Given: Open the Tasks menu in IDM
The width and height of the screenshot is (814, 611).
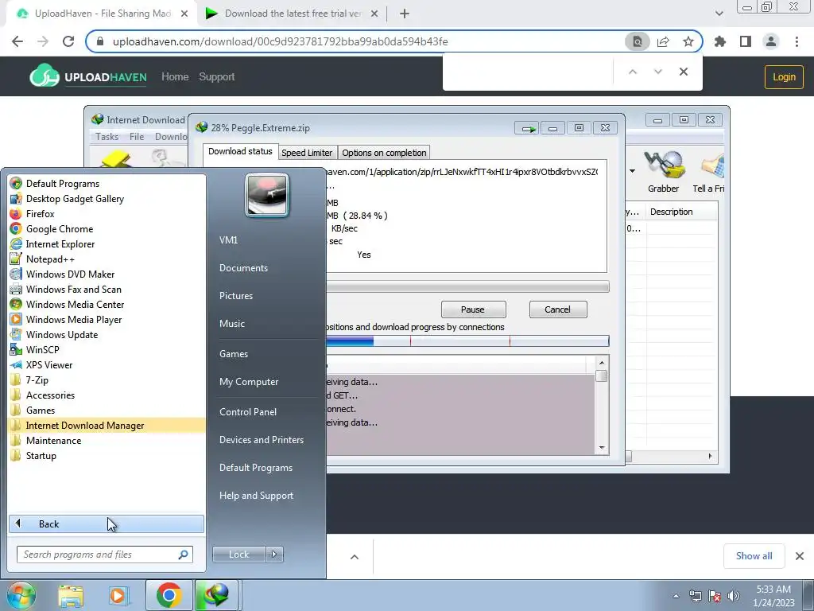Looking at the screenshot, I should tap(107, 137).
